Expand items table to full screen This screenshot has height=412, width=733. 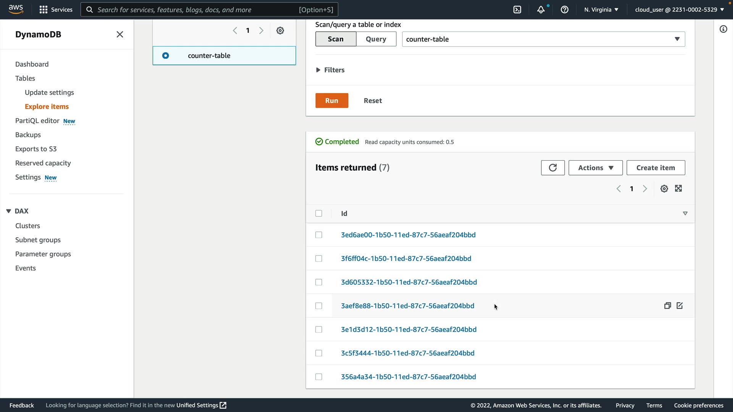pos(678,188)
